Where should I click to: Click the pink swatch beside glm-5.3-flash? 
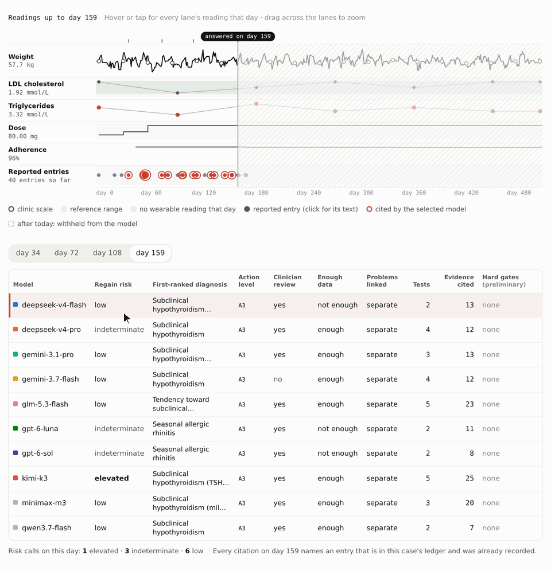(x=15, y=404)
